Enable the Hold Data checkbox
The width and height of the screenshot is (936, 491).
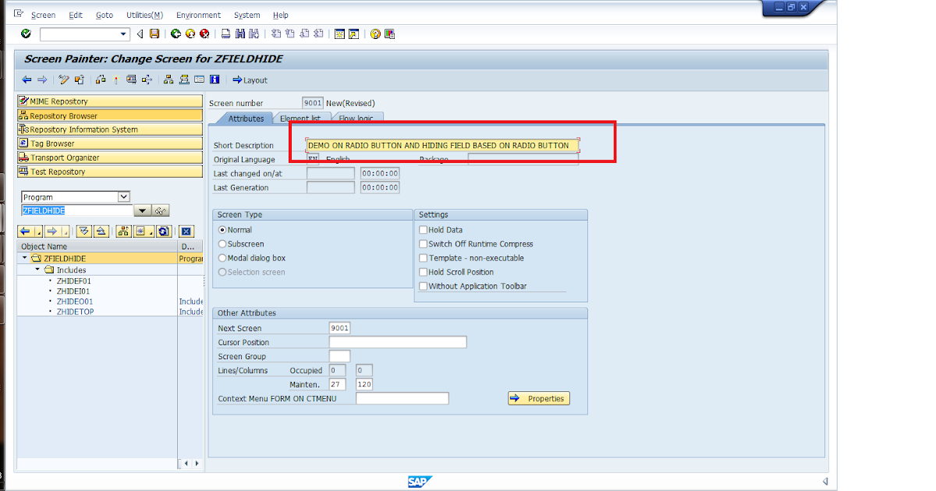pyautogui.click(x=423, y=231)
